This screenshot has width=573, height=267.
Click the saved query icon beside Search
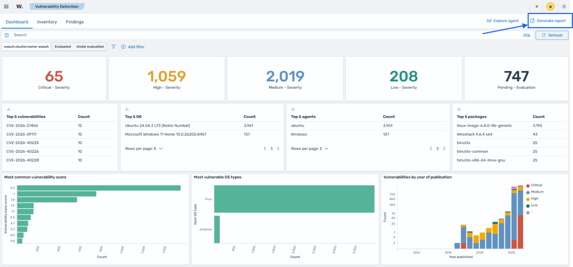(7, 35)
